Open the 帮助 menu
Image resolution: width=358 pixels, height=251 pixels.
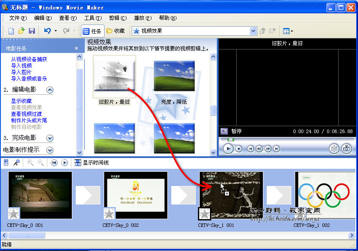click(167, 18)
